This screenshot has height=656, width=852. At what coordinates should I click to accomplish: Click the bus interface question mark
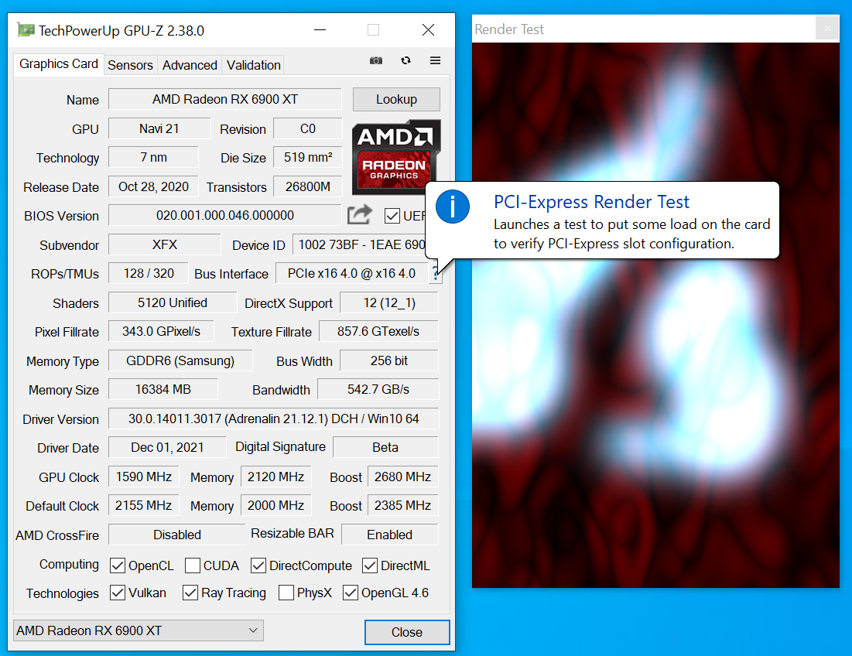tap(435, 273)
